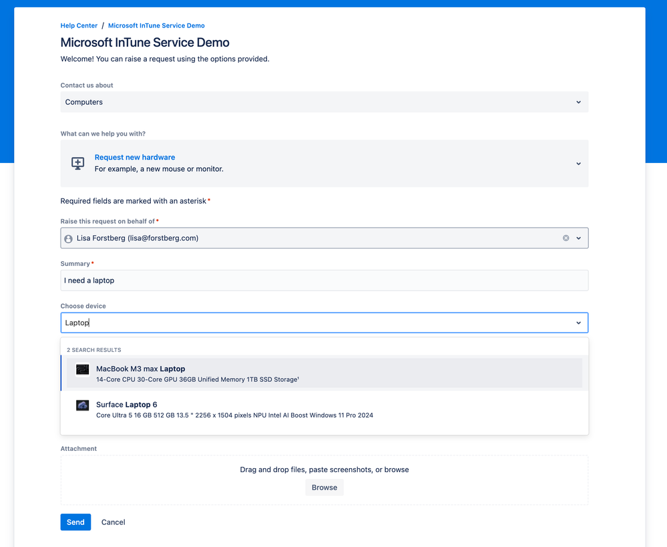This screenshot has height=547, width=667.
Task: Click the Request new hardware link
Action: [135, 156]
